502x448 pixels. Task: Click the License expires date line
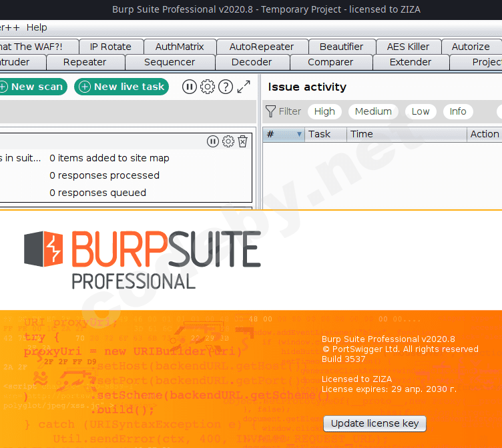(389, 389)
